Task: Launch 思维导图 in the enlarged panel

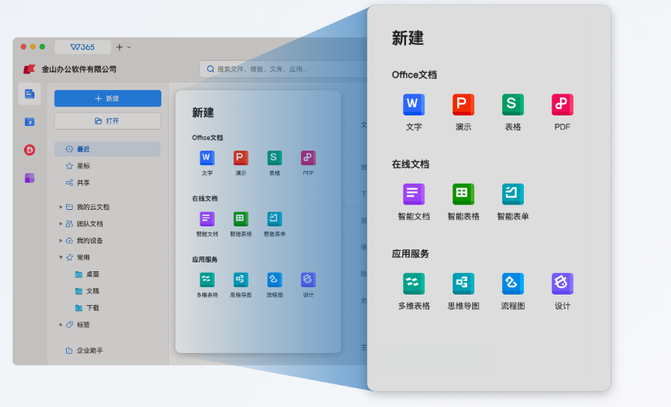Action: pos(463,283)
